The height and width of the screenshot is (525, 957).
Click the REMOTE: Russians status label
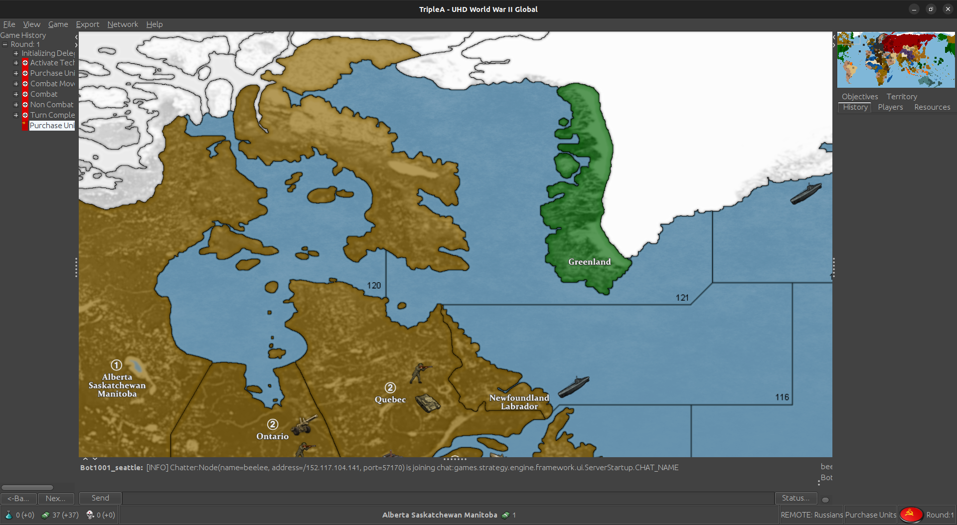click(x=811, y=515)
